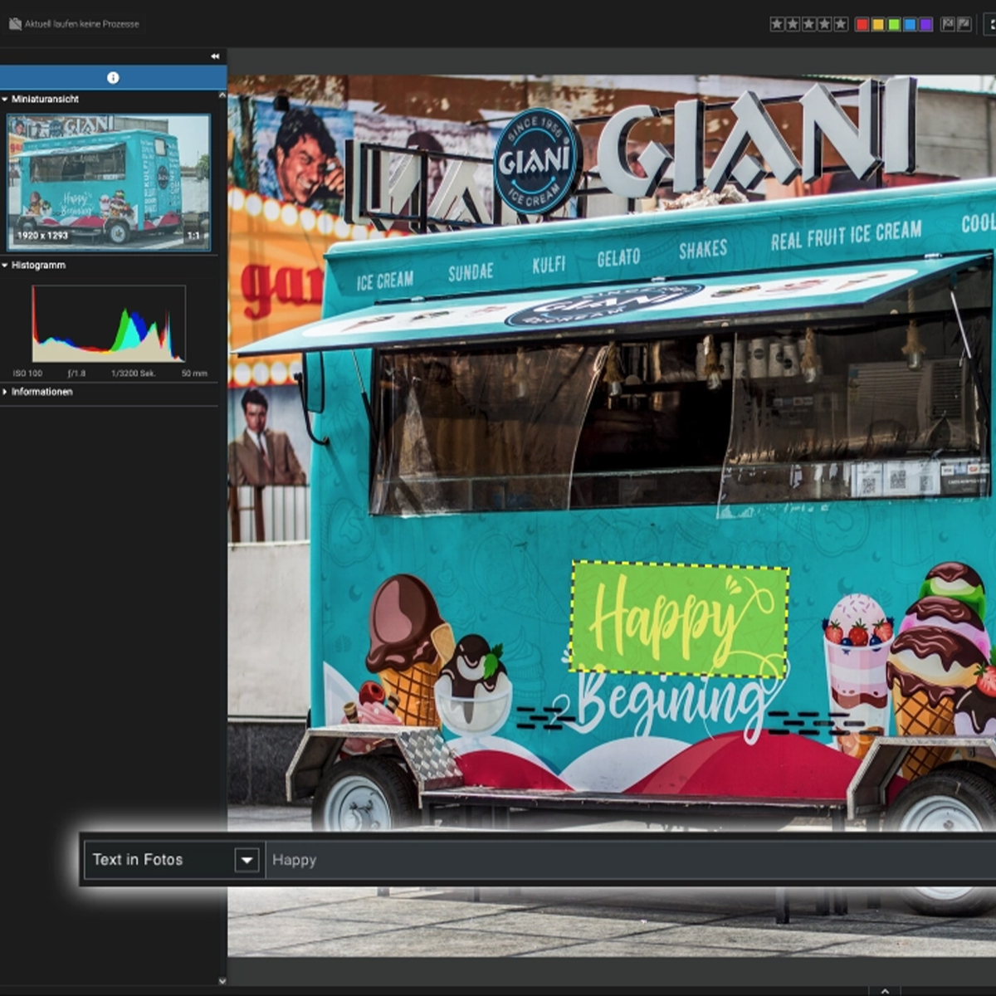Set a five-star rating
This screenshot has height=996, width=996.
841,24
